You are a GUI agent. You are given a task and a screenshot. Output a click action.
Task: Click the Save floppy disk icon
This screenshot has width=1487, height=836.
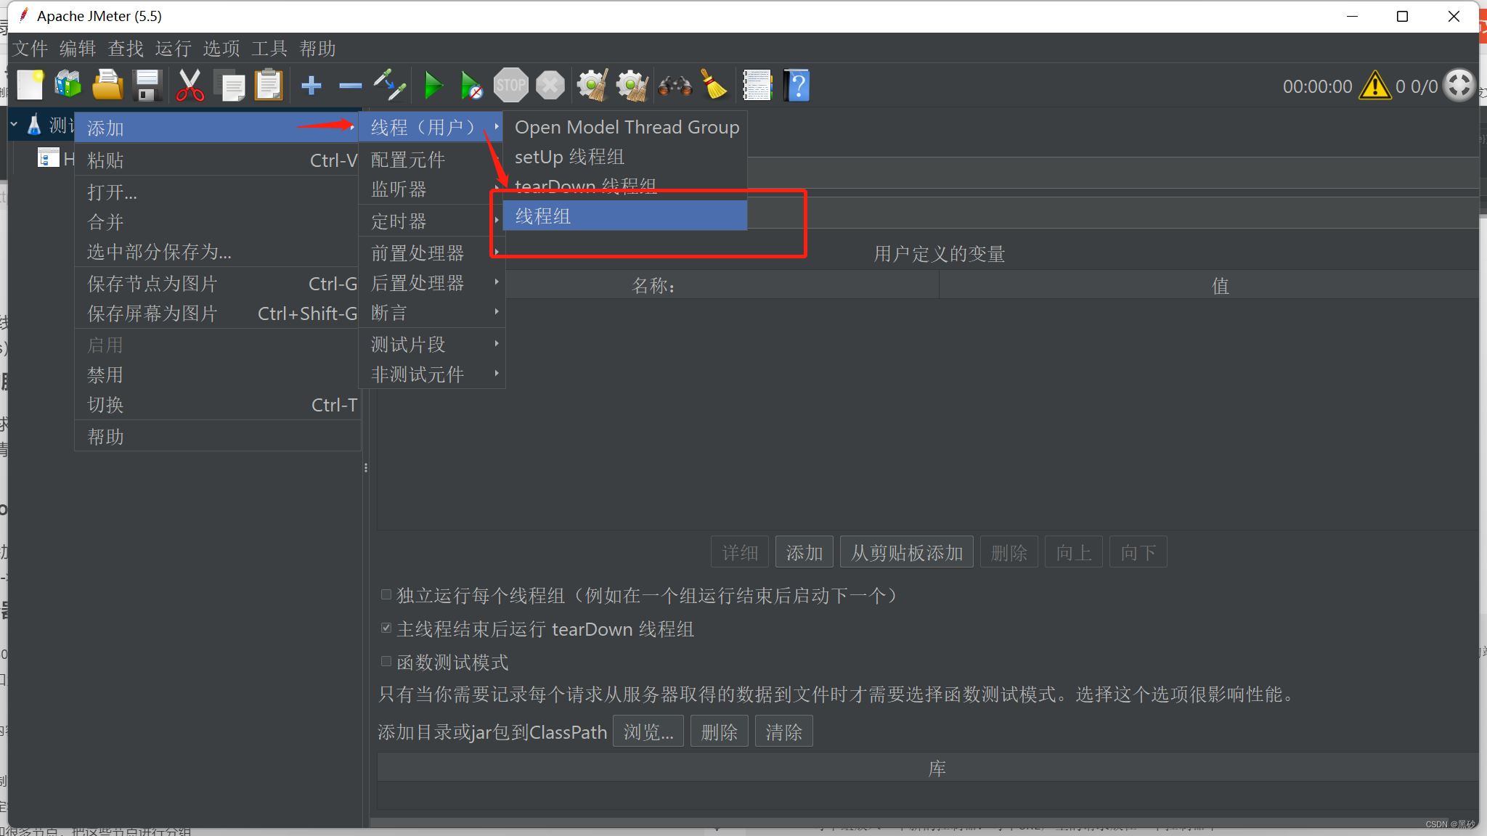(147, 86)
